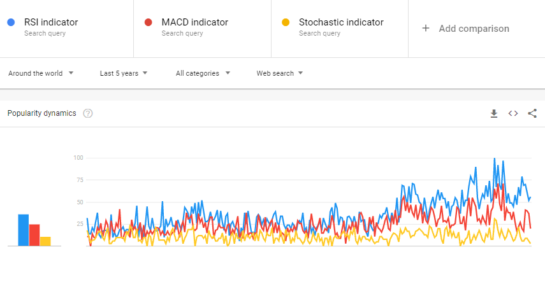Share the Popularity dynamics chart

tap(532, 113)
